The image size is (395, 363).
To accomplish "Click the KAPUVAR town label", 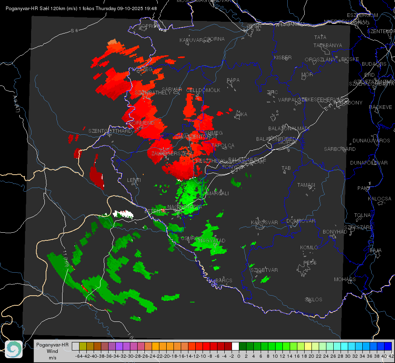I will click(192, 40).
